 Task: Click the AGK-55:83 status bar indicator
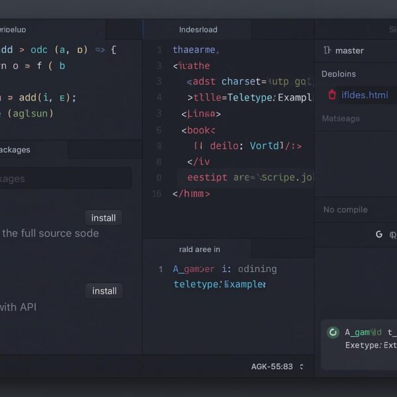pos(271,367)
